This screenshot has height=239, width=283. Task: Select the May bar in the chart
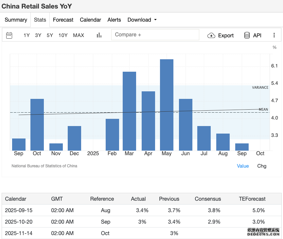[x=167, y=105]
